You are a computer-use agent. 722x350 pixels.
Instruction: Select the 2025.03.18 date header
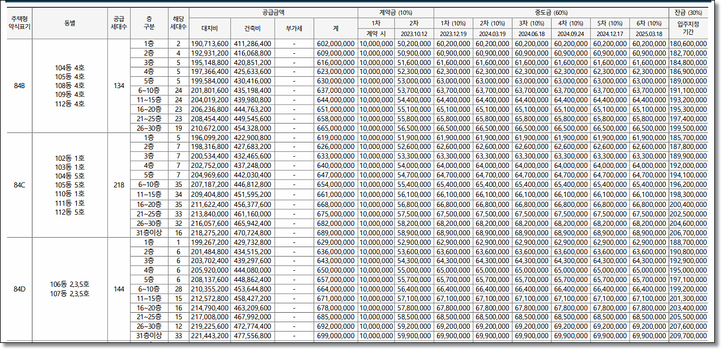649,33
